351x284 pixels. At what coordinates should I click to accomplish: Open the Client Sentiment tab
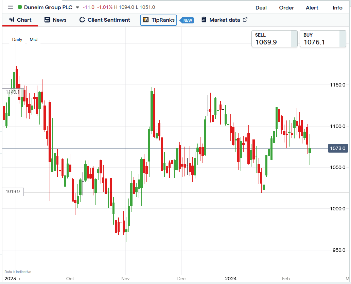tap(105, 20)
